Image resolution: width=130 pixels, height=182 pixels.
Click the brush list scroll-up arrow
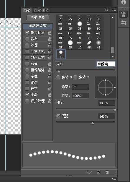point(113,17)
